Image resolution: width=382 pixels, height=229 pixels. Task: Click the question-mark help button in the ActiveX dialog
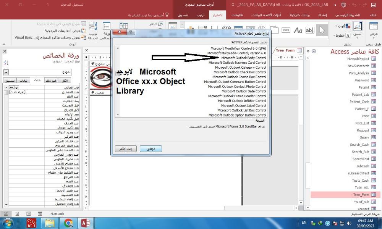point(131,32)
